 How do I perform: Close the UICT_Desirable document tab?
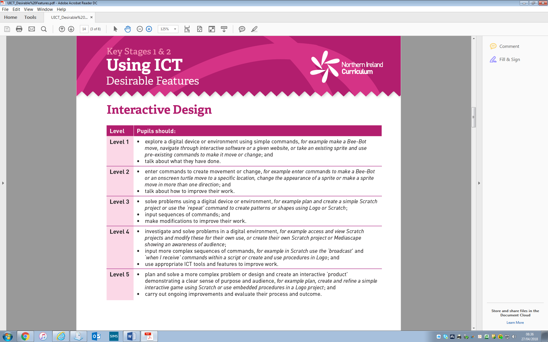pos(91,17)
